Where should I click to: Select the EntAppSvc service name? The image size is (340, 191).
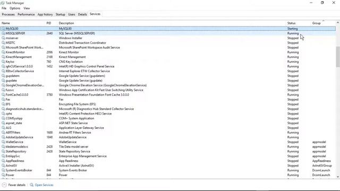tap(13, 156)
